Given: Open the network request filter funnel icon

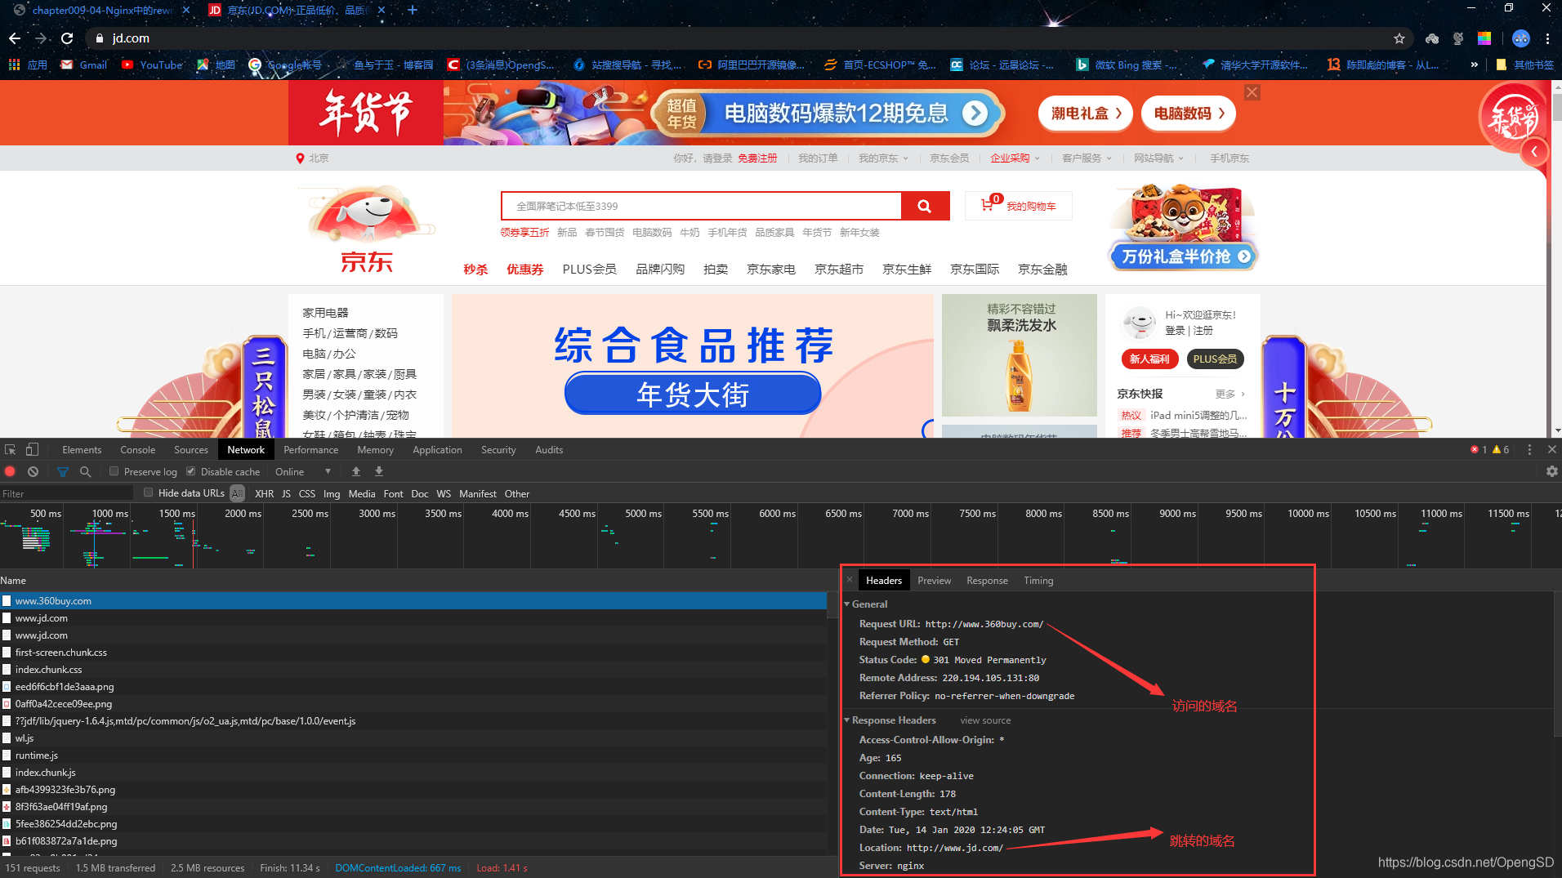Looking at the screenshot, I should pos(62,471).
